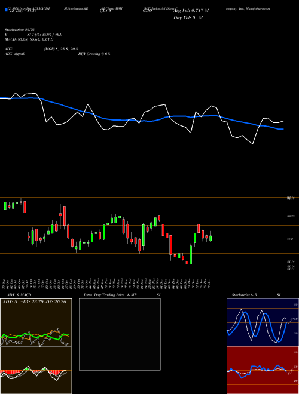Click the 'SI 14/3: 48.97 / 46.9' value

point(45,35)
